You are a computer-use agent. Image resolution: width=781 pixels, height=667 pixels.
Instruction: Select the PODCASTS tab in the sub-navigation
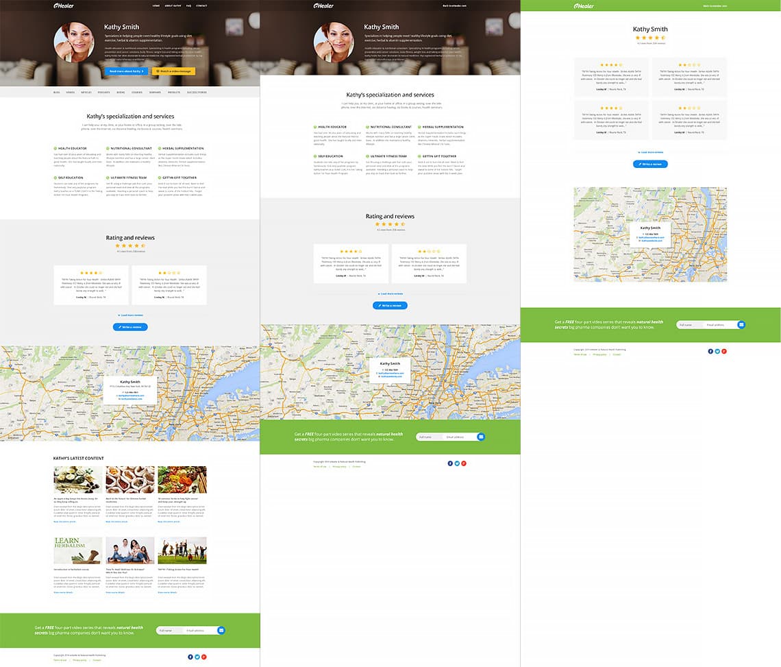point(104,93)
